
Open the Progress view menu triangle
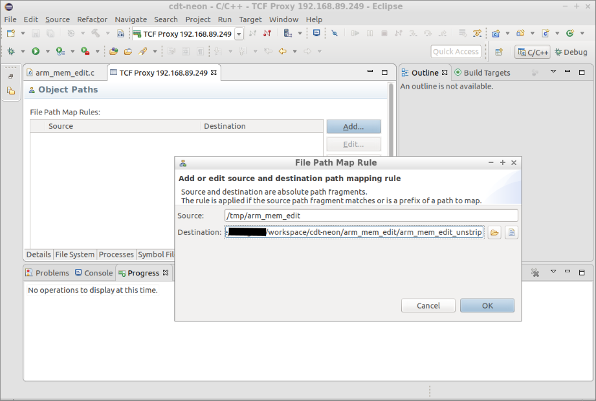click(x=553, y=272)
